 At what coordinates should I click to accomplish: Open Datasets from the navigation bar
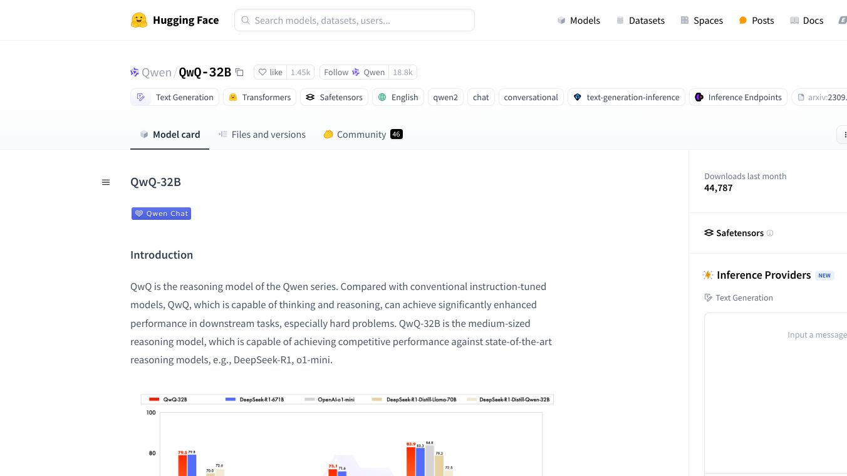click(x=640, y=21)
